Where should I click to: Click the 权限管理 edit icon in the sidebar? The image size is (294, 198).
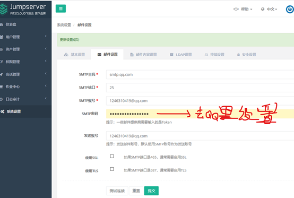(2, 62)
